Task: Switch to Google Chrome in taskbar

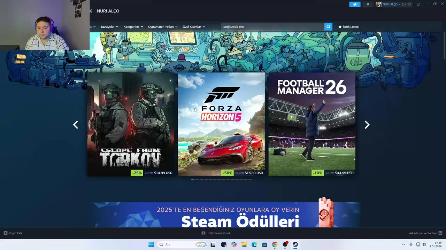Action: click(275, 244)
